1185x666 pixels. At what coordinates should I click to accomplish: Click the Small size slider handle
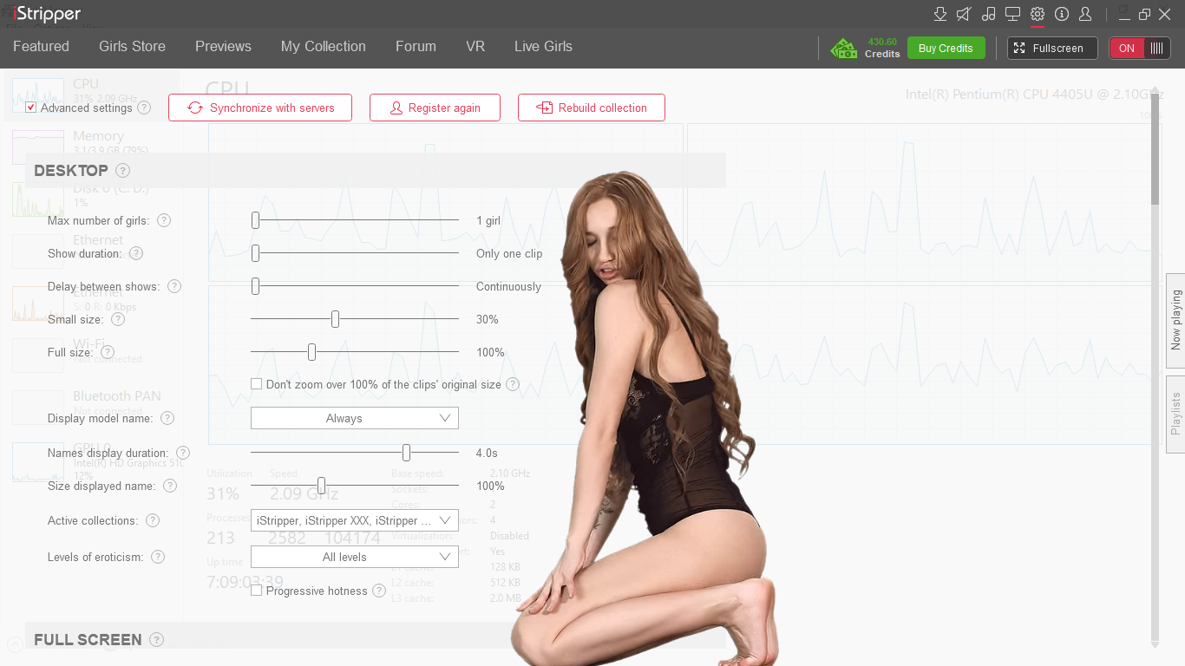[335, 319]
